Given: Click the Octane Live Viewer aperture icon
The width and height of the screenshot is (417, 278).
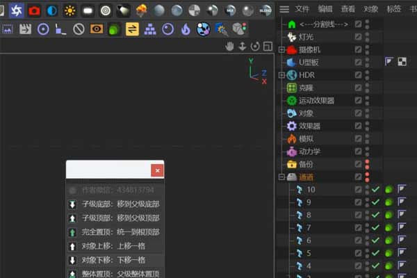Looking at the screenshot, I should coord(16,10).
